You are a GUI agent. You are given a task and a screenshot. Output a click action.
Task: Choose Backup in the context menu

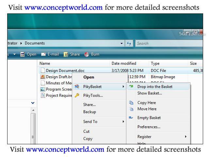point(89,112)
